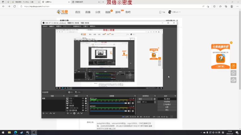Toggle lock on 图像 2 source

pos(86,103)
